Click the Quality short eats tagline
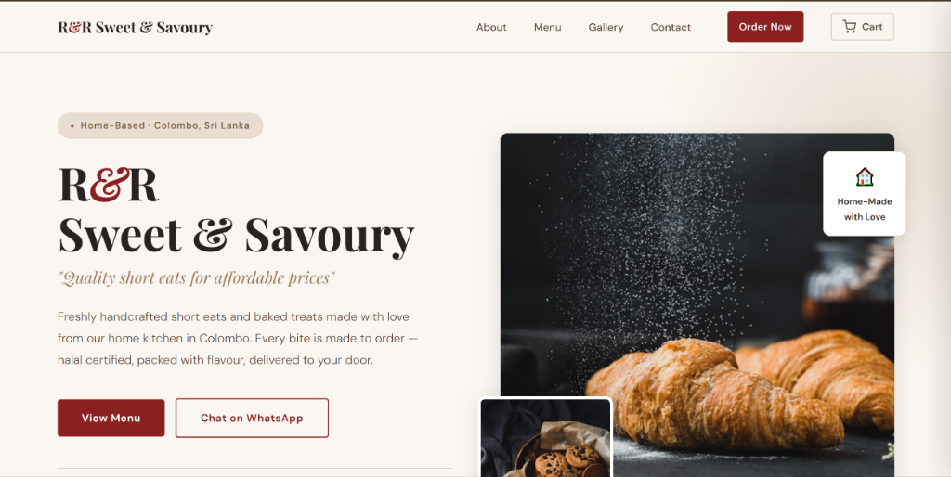The width and height of the screenshot is (951, 477). [197, 278]
